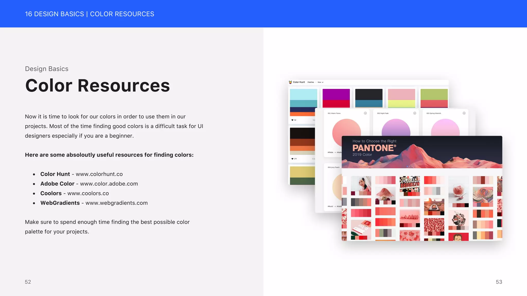Click the Adobe Color link www.color.adobe.com
This screenshot has height=296, width=527.
coord(109,184)
